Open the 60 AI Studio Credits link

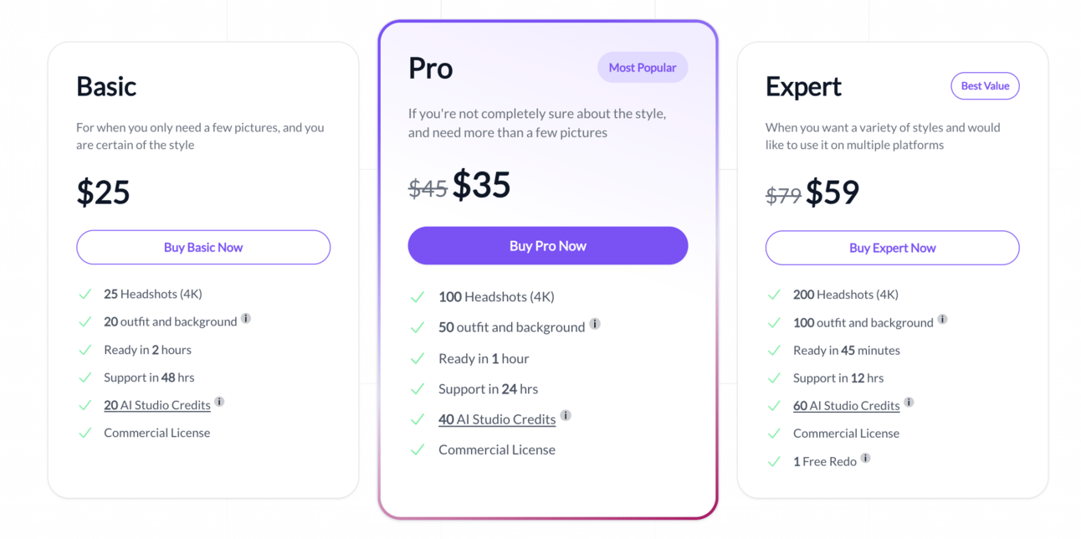(847, 406)
